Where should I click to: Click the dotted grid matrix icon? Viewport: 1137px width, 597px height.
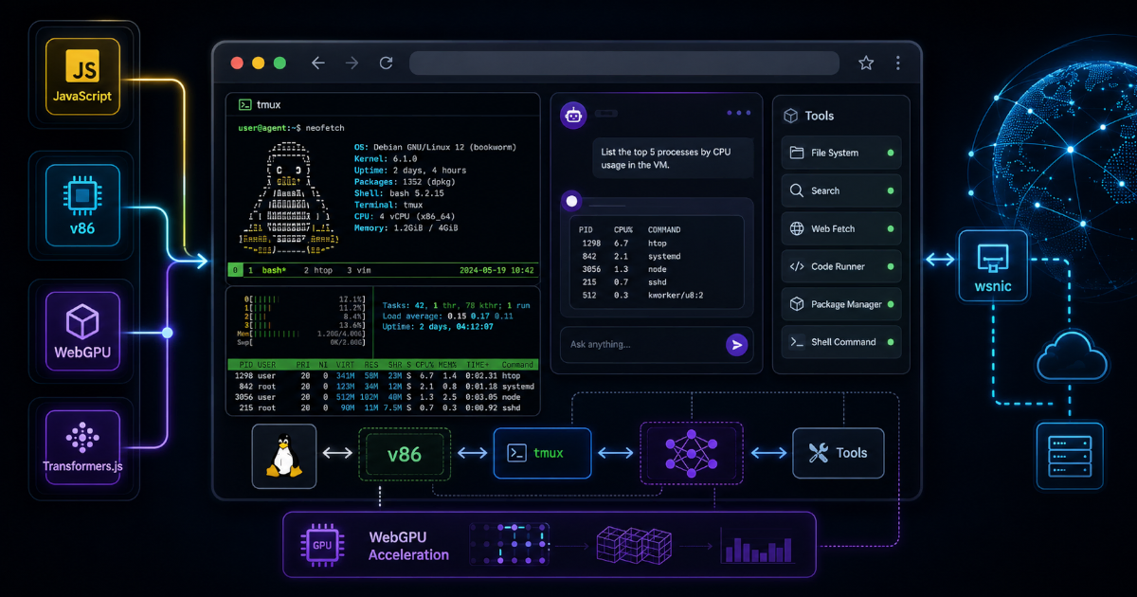click(508, 545)
